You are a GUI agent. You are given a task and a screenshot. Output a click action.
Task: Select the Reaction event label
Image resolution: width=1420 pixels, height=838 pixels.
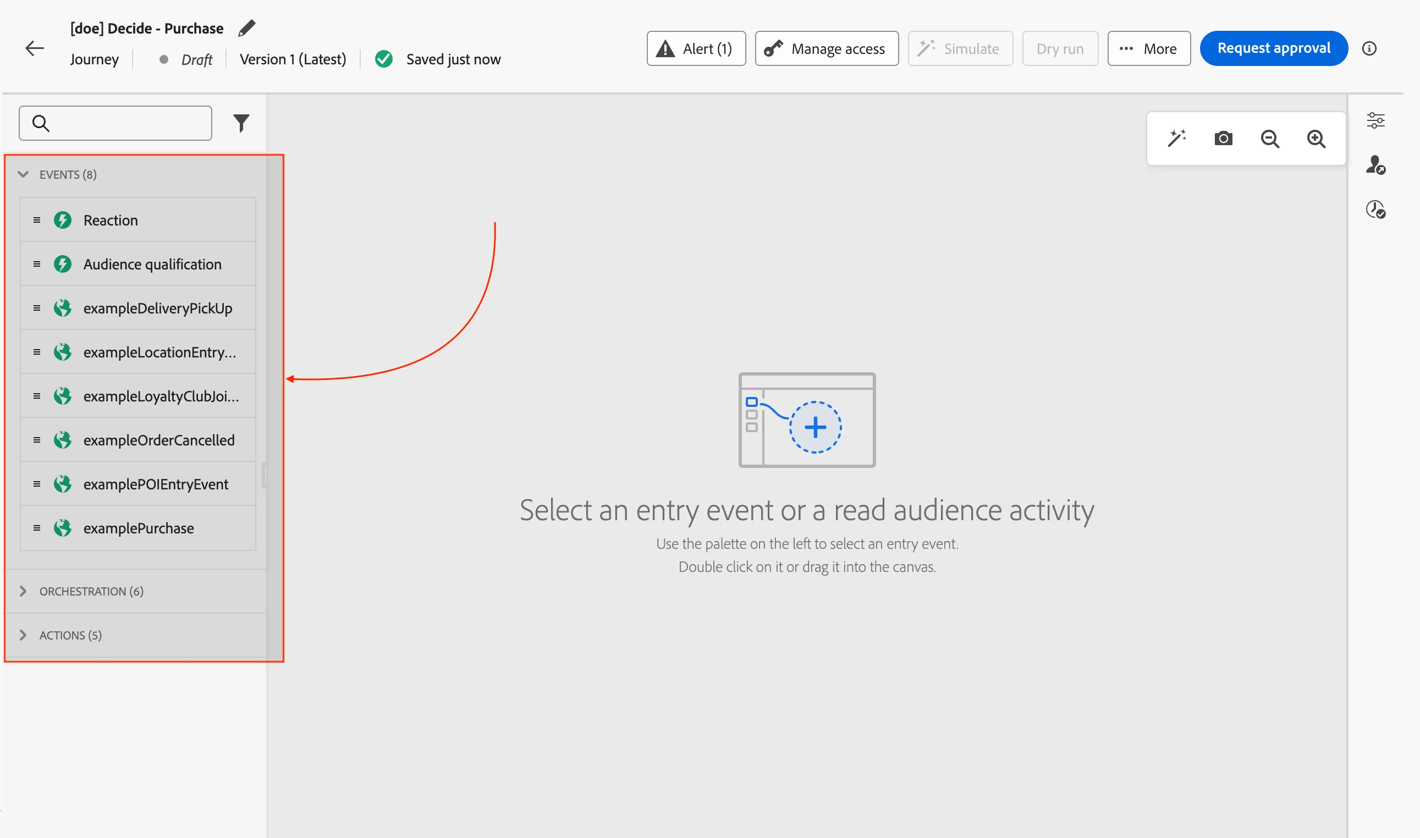click(111, 220)
